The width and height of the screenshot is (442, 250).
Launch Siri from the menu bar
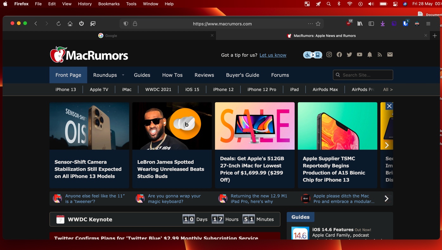click(x=405, y=4)
